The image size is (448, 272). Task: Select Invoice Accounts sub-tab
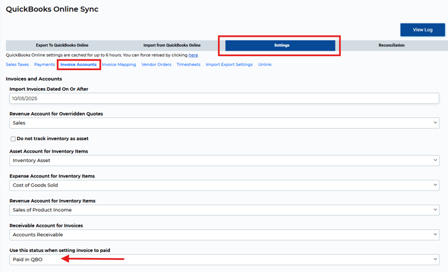78,65
